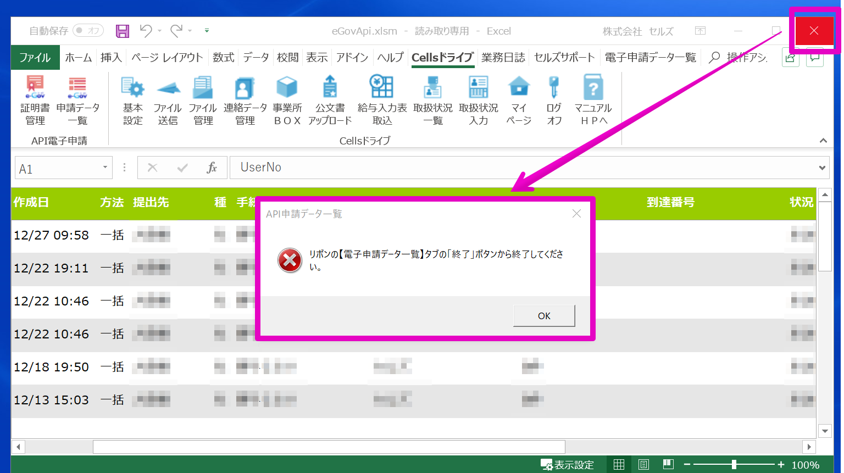Image resolution: width=844 pixels, height=473 pixels.
Task: Click the 100% zoom level text
Action: (x=806, y=465)
